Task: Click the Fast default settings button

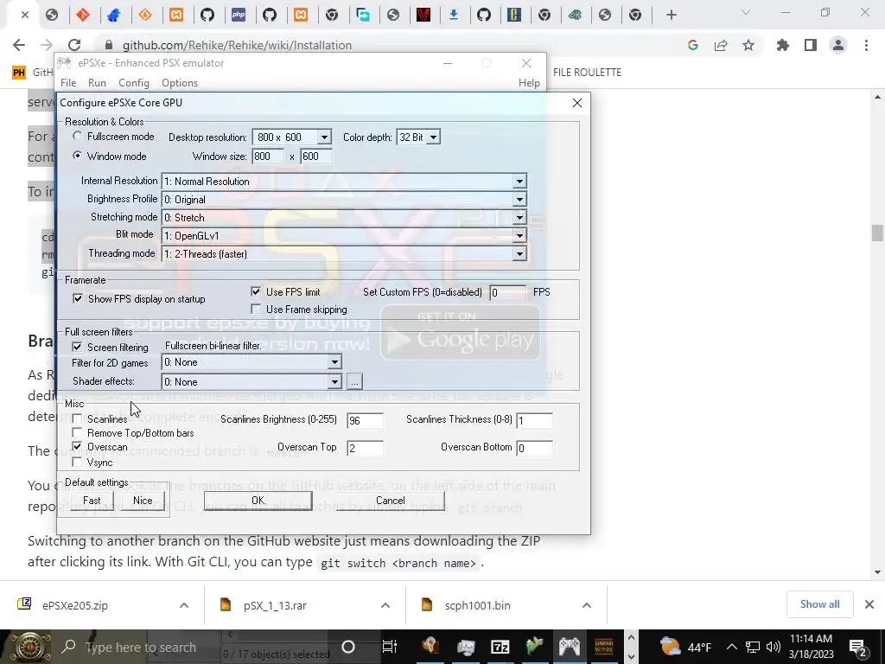Action: click(x=92, y=501)
